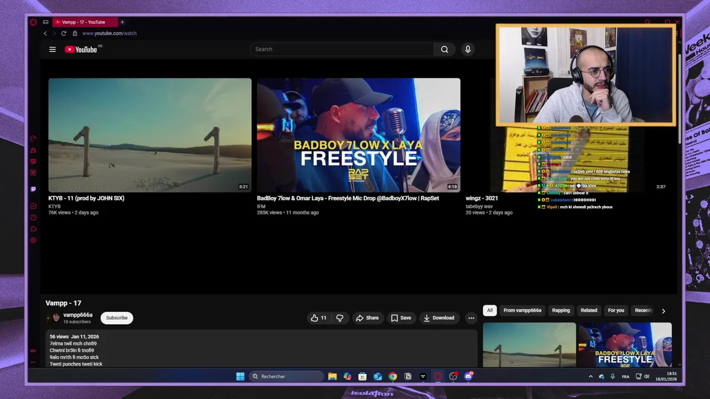The image size is (710, 399).
Task: Open the BadBoy 7low & Omar Laya Freestyle title
Action: [x=348, y=198]
